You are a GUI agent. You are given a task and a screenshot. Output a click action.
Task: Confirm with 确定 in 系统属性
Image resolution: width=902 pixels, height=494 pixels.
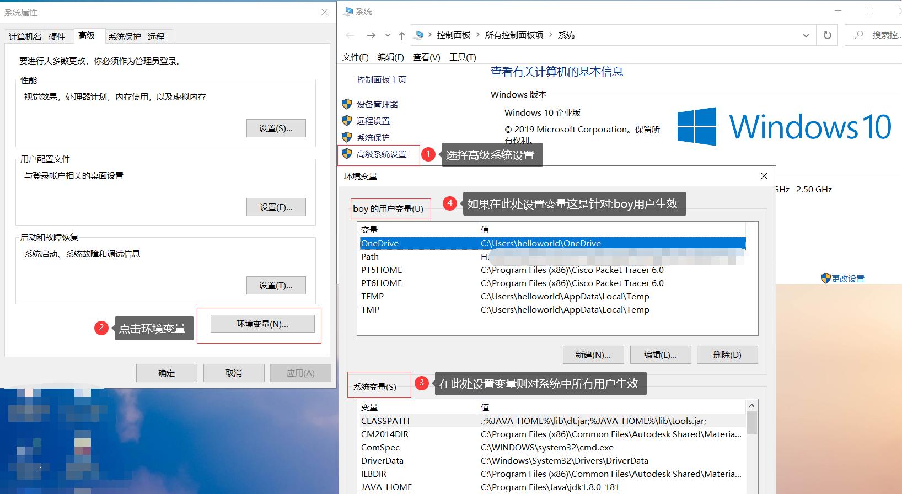tap(167, 373)
